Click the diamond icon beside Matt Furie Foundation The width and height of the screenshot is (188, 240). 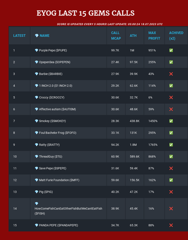point(36,180)
